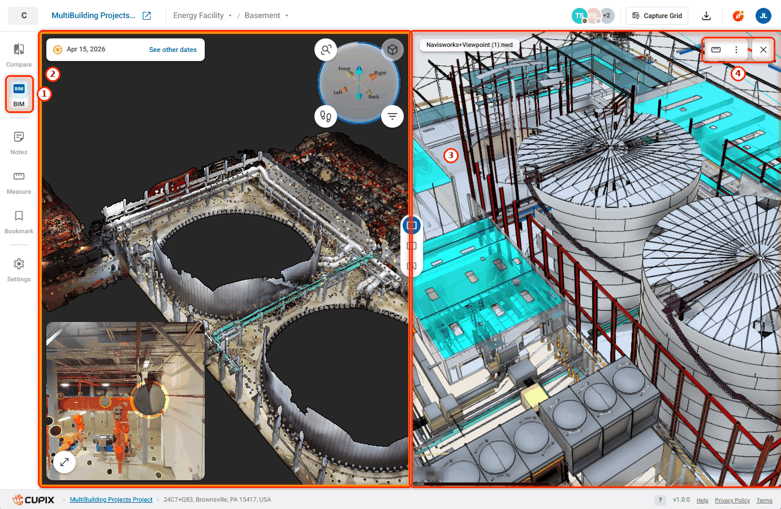The height and width of the screenshot is (509, 781).
Task: Click the help question mark icon
Action: click(660, 500)
